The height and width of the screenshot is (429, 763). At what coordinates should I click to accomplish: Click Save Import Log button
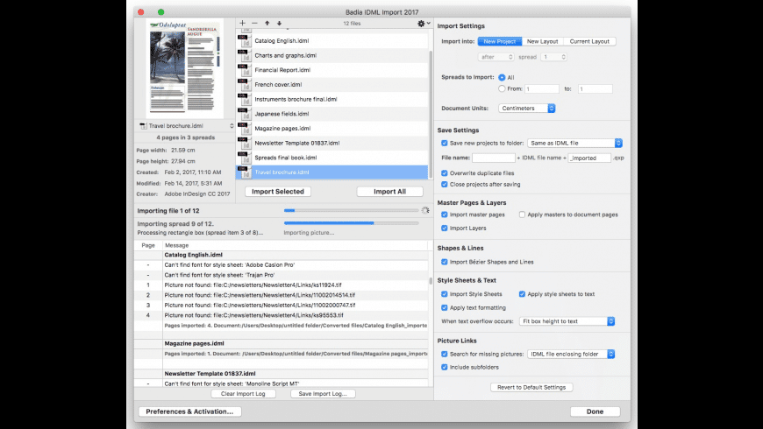coord(323,393)
